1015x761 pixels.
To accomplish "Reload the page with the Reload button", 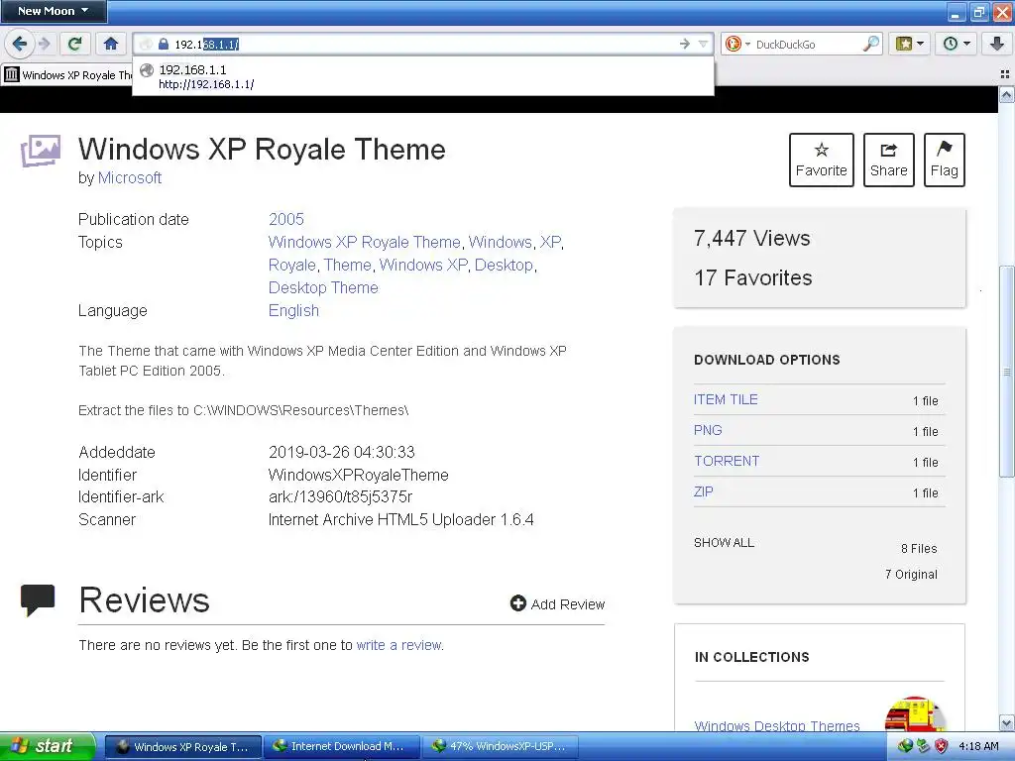I will pyautogui.click(x=75, y=44).
